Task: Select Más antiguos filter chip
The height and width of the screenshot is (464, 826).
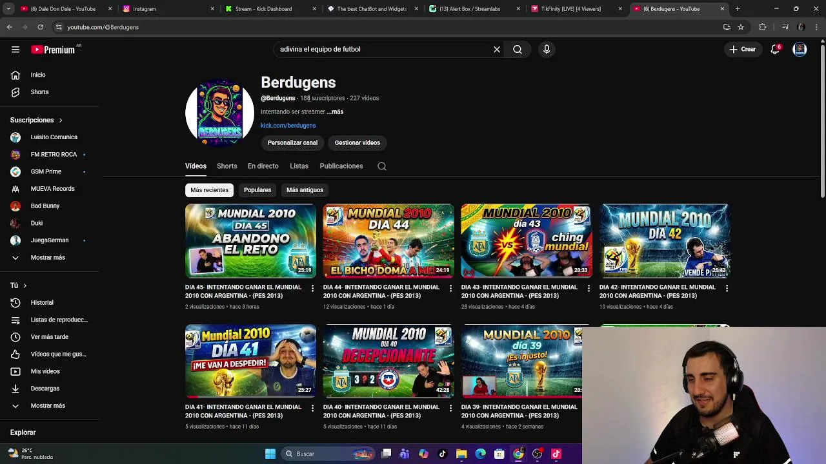Action: pyautogui.click(x=305, y=190)
